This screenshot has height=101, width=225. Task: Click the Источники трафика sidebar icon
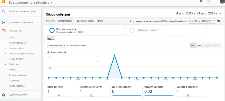(4, 23)
